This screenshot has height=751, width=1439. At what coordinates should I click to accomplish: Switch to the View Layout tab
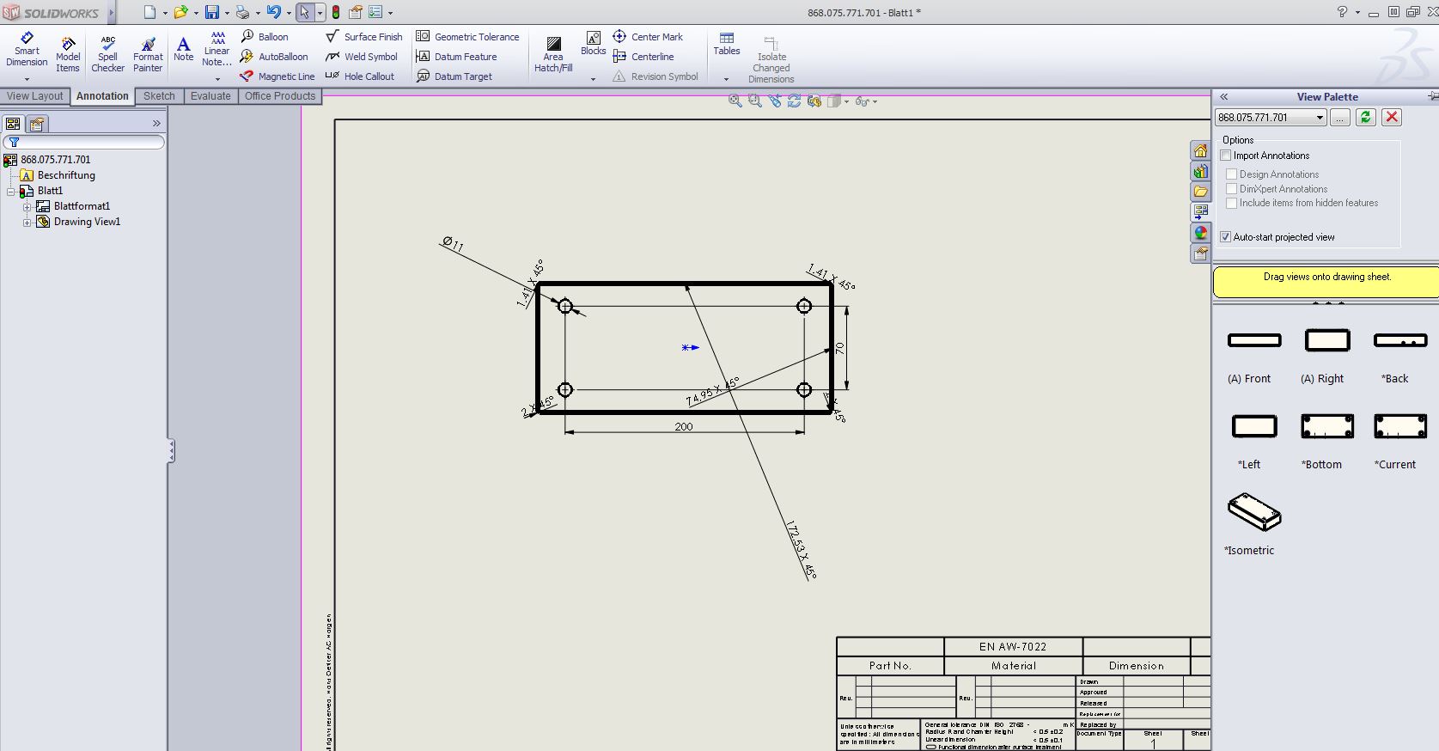click(x=35, y=96)
